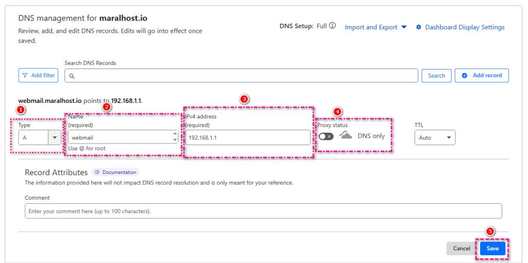The height and width of the screenshot is (263, 528).
Task: Save the DNS record
Action: tap(492, 249)
